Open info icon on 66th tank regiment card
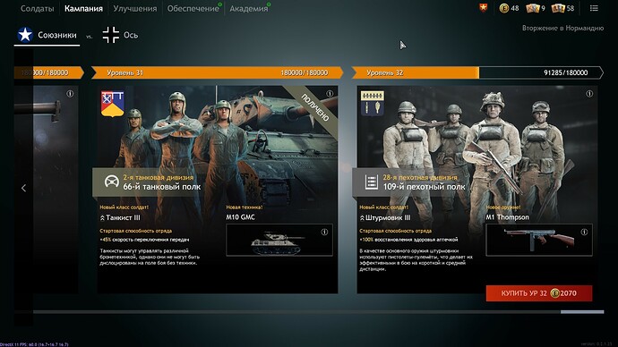The width and height of the screenshot is (618, 347). coord(330,94)
